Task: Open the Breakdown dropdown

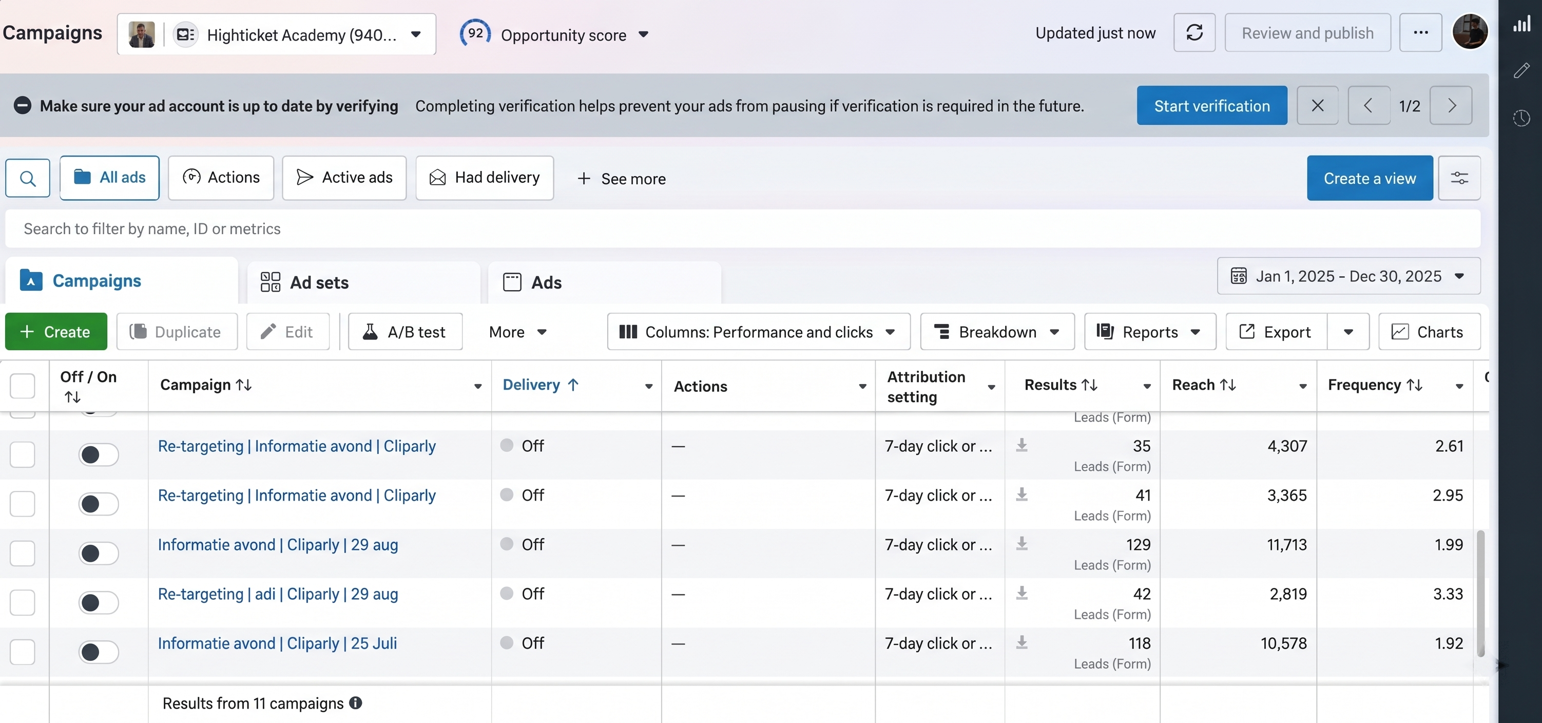Action: [997, 331]
